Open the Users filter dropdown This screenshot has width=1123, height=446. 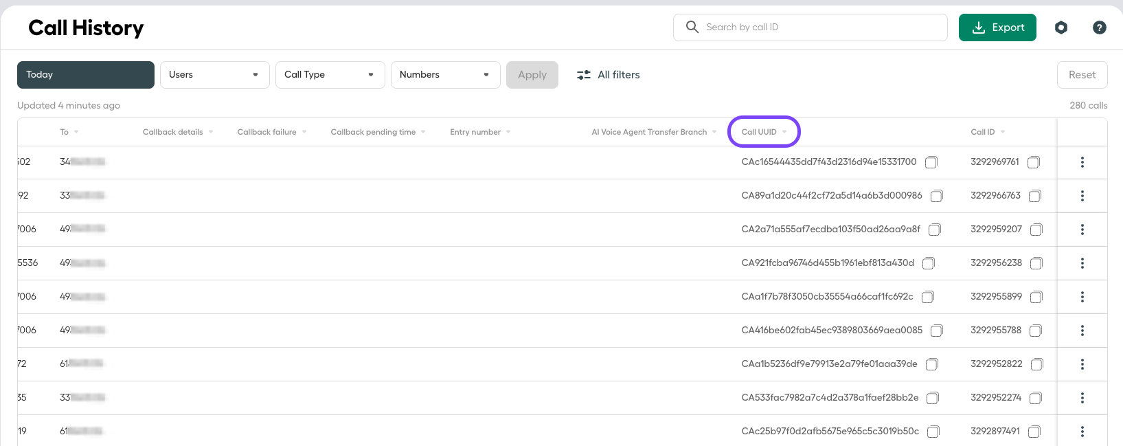coord(215,75)
